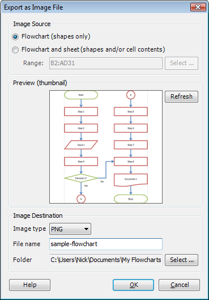Click the Export as Image File title bar
Image resolution: width=209 pixels, height=300 pixels.
(96, 7)
